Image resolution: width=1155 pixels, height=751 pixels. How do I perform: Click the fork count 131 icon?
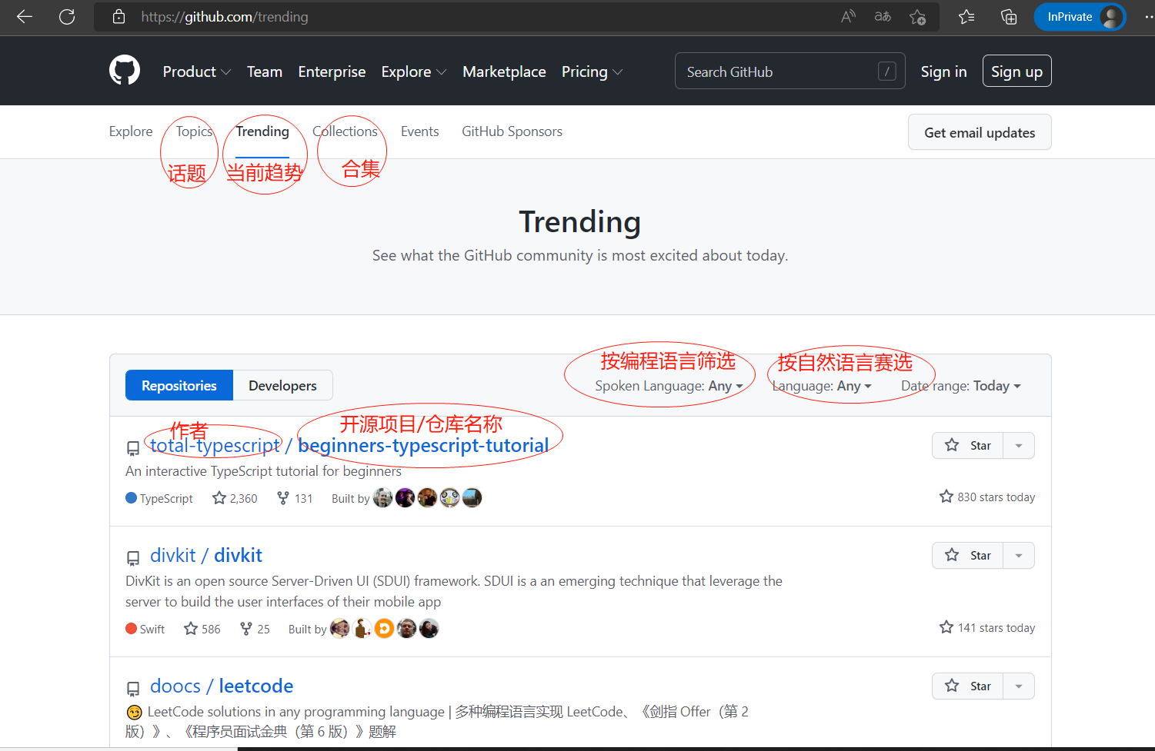pos(283,498)
